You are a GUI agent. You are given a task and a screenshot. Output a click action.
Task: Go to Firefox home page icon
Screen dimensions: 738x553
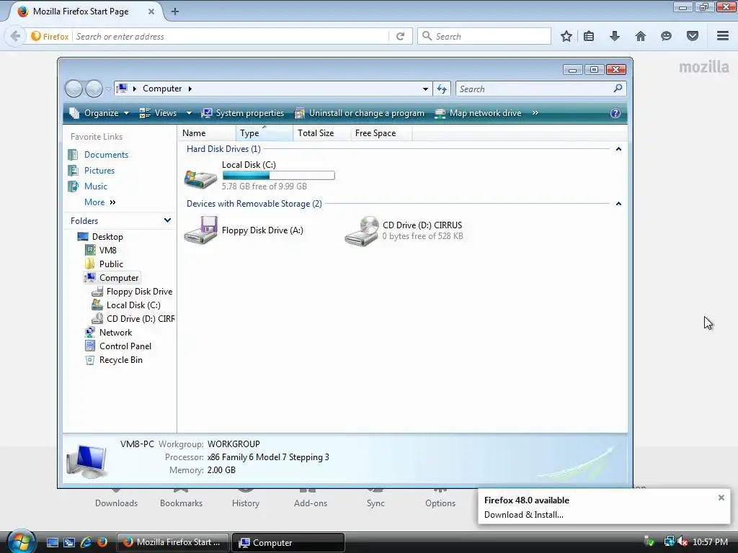[640, 36]
